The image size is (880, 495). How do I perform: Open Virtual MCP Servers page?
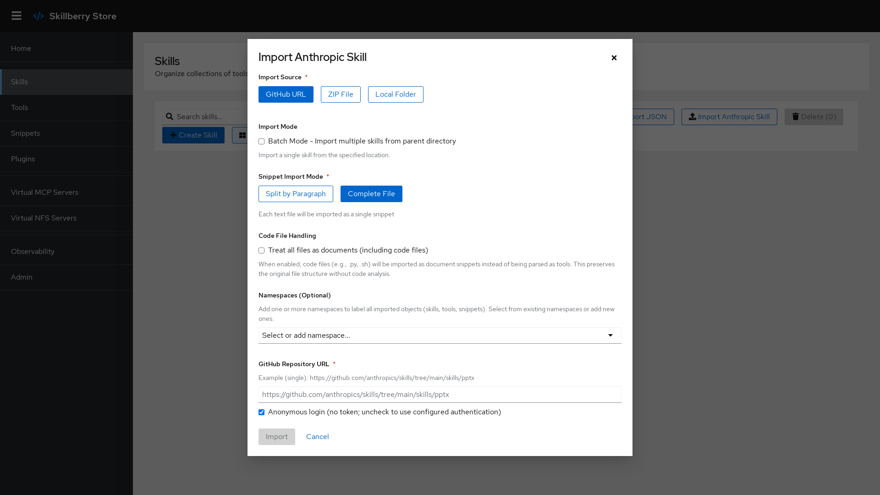click(x=66, y=192)
